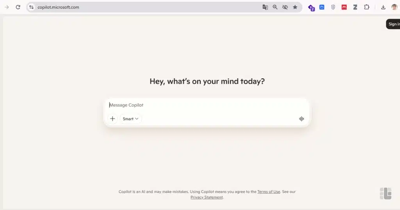Open the Smart mode dropdown
Viewport: 400px width, 210px height.
(130, 118)
